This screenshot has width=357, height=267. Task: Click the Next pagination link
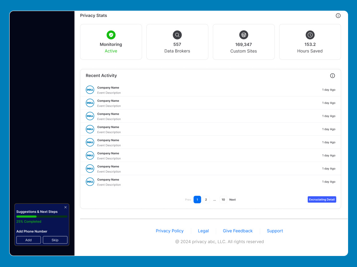click(x=232, y=200)
